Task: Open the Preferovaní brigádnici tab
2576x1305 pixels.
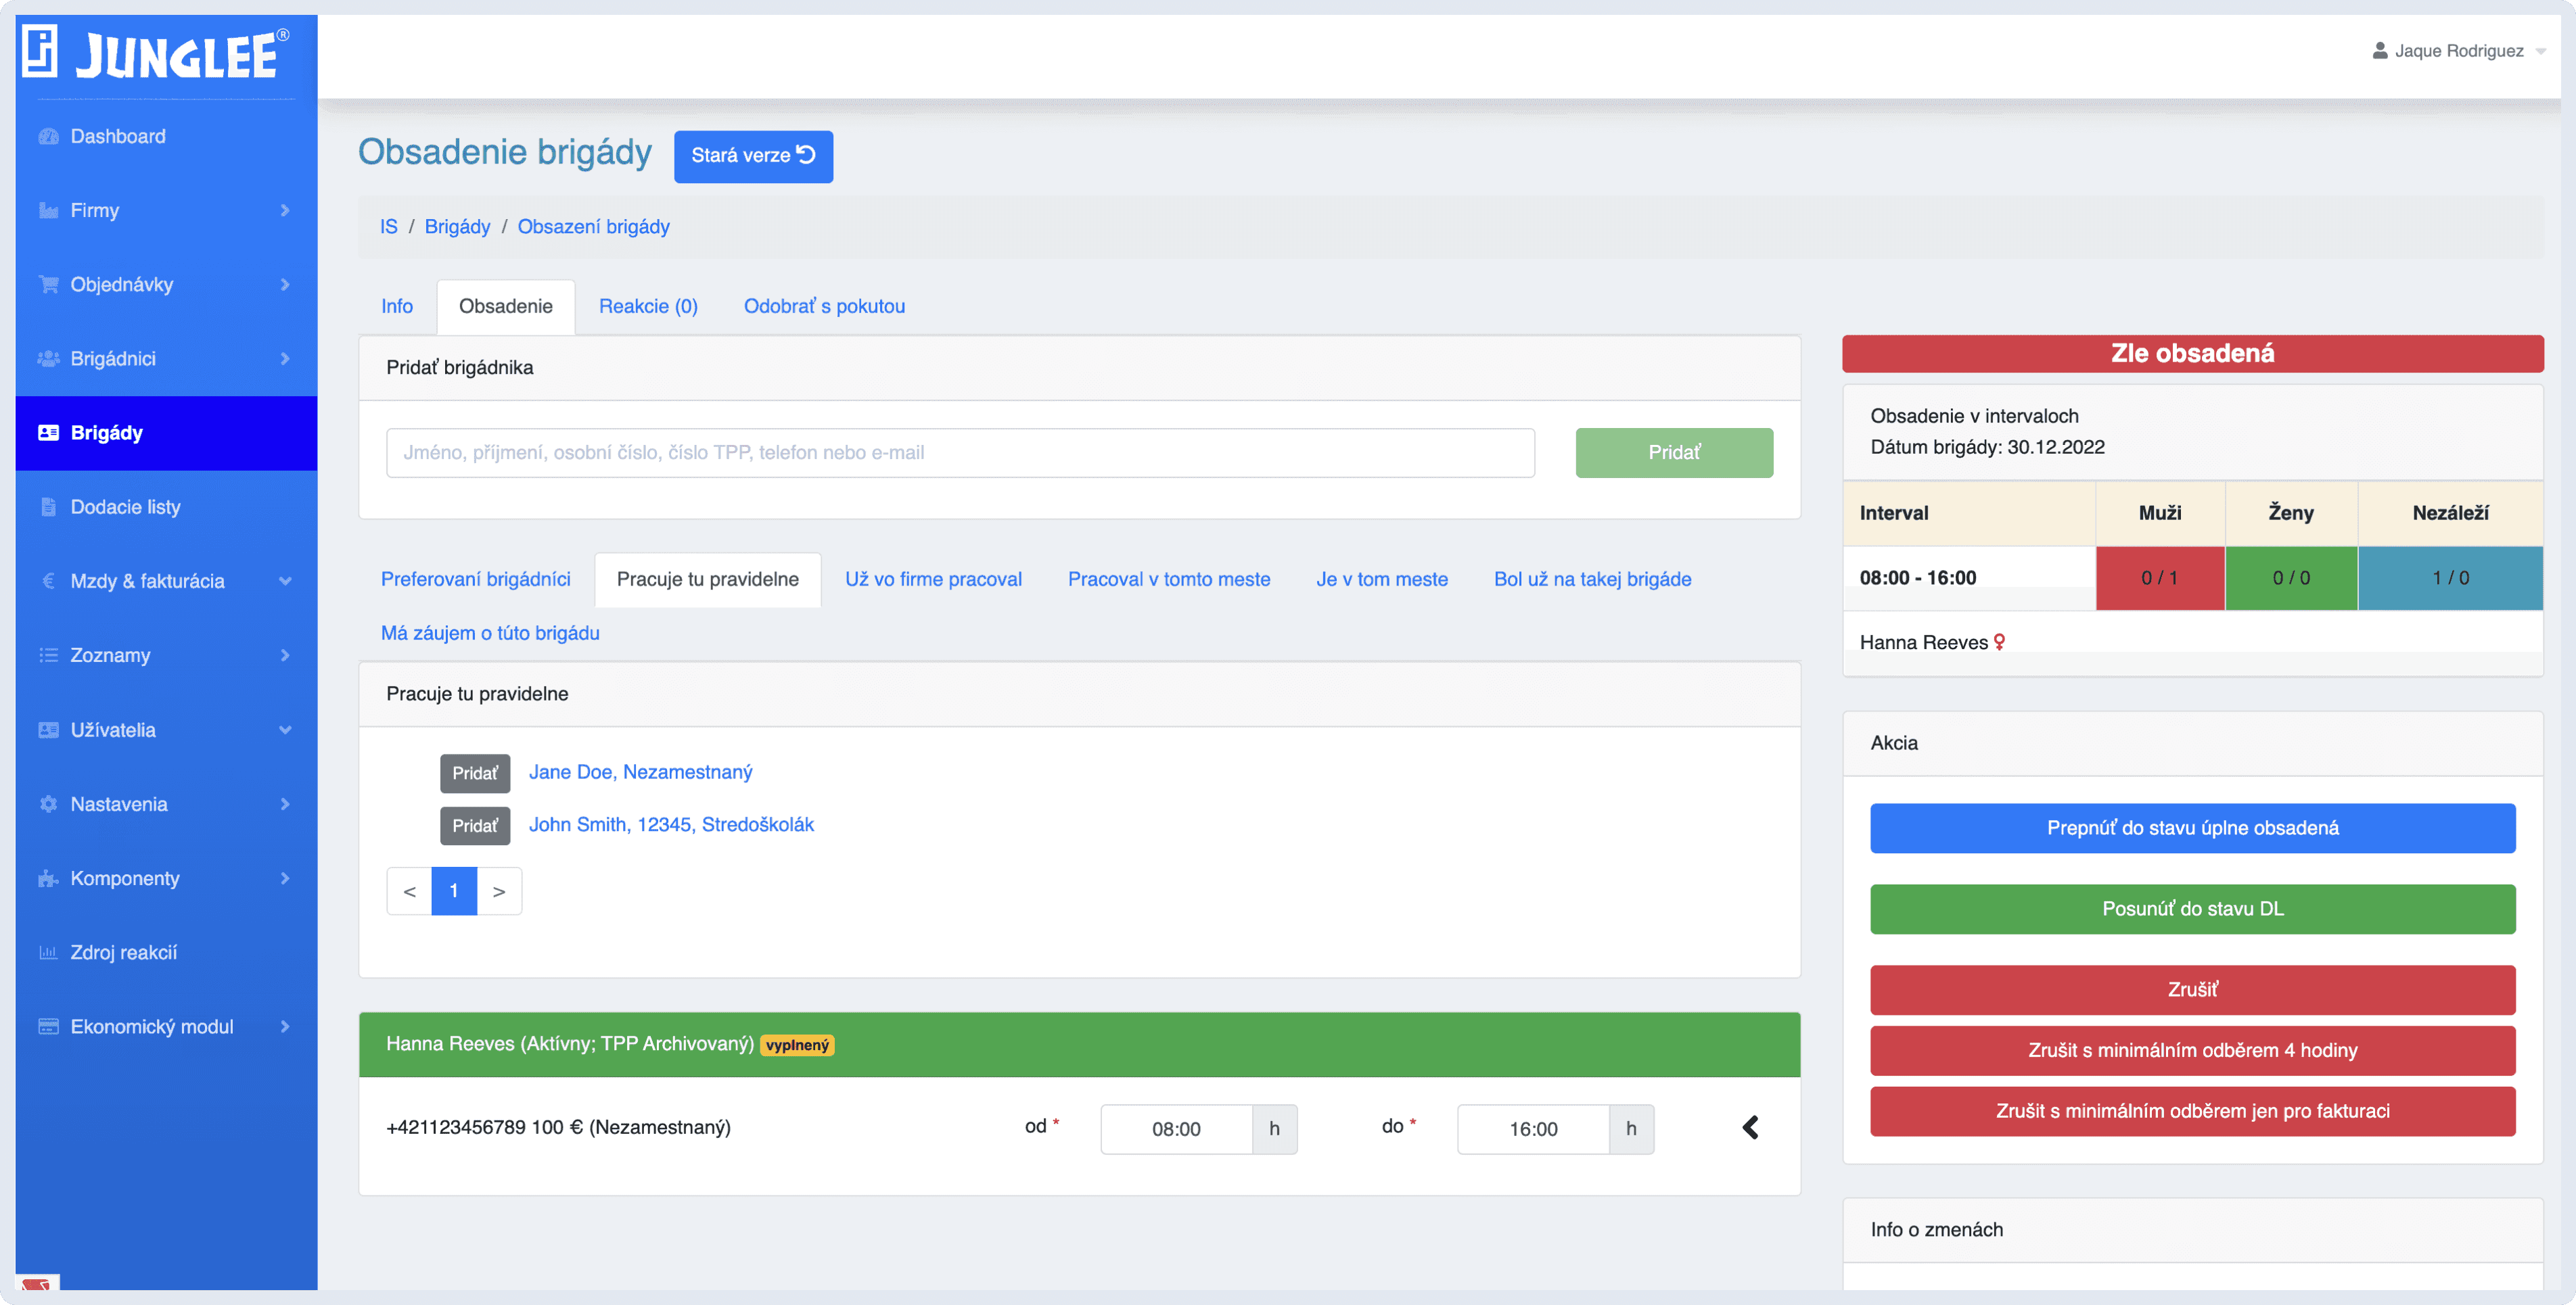Action: click(475, 579)
